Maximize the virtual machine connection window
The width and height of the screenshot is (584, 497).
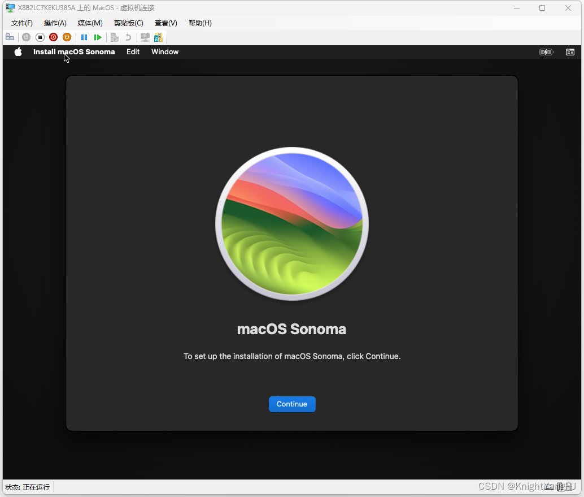[x=542, y=8]
